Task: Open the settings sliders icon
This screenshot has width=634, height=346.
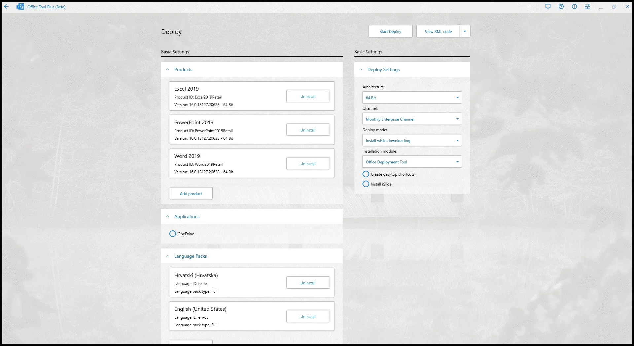Action: [x=587, y=7]
